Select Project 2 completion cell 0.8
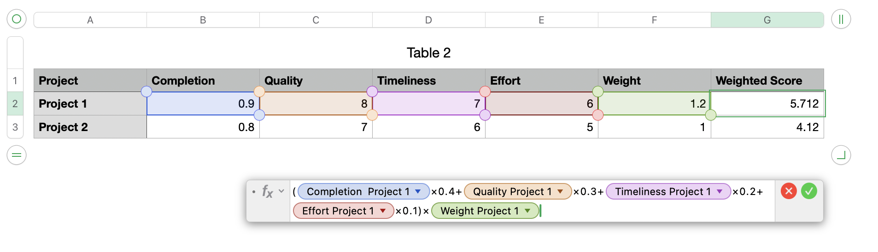Image resolution: width=878 pixels, height=252 pixels. [203, 127]
